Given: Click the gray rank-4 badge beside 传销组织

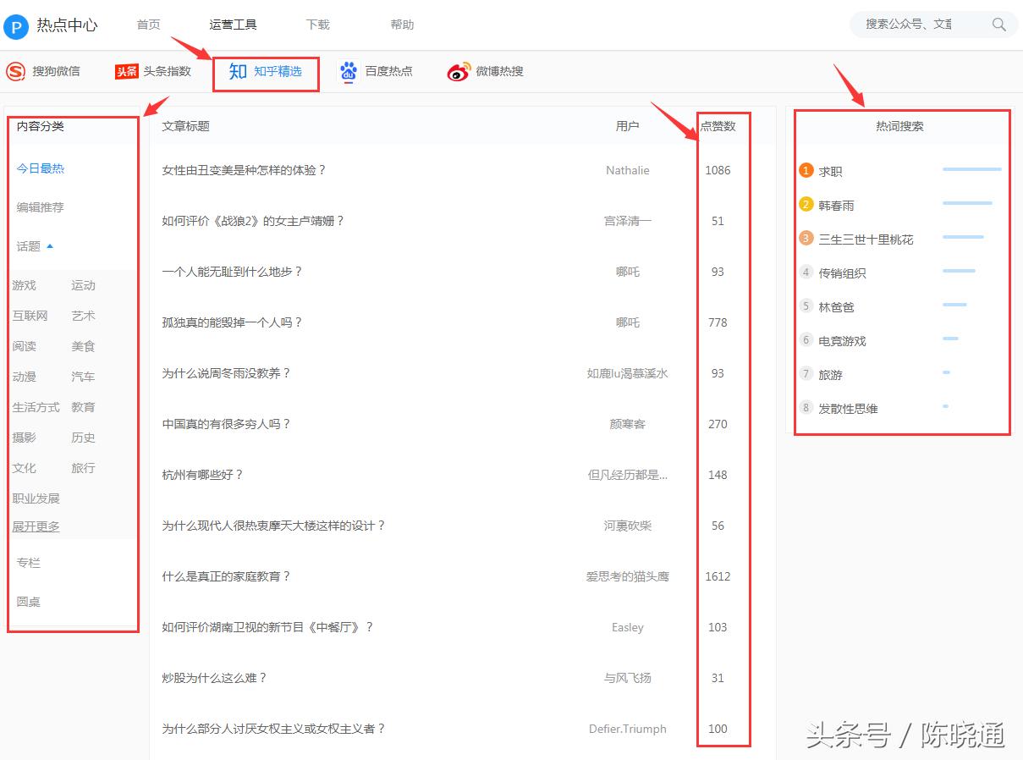Looking at the screenshot, I should click(x=806, y=273).
